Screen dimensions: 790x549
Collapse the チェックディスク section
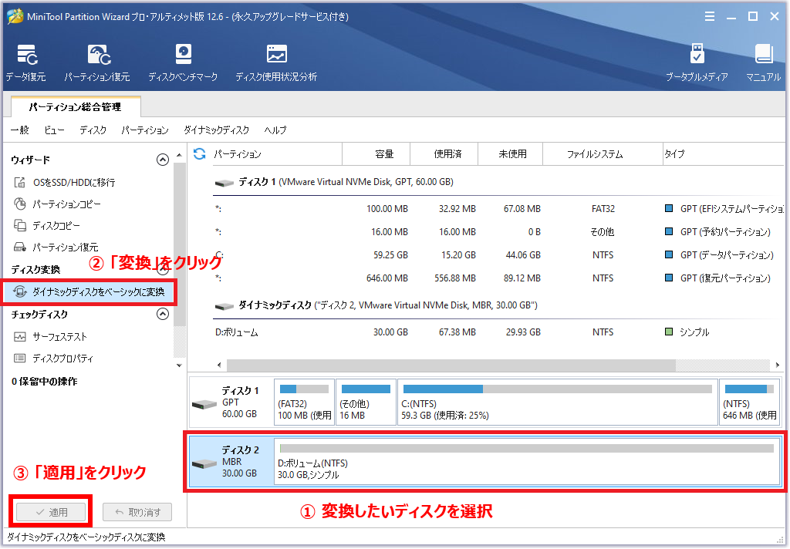pyautogui.click(x=162, y=315)
